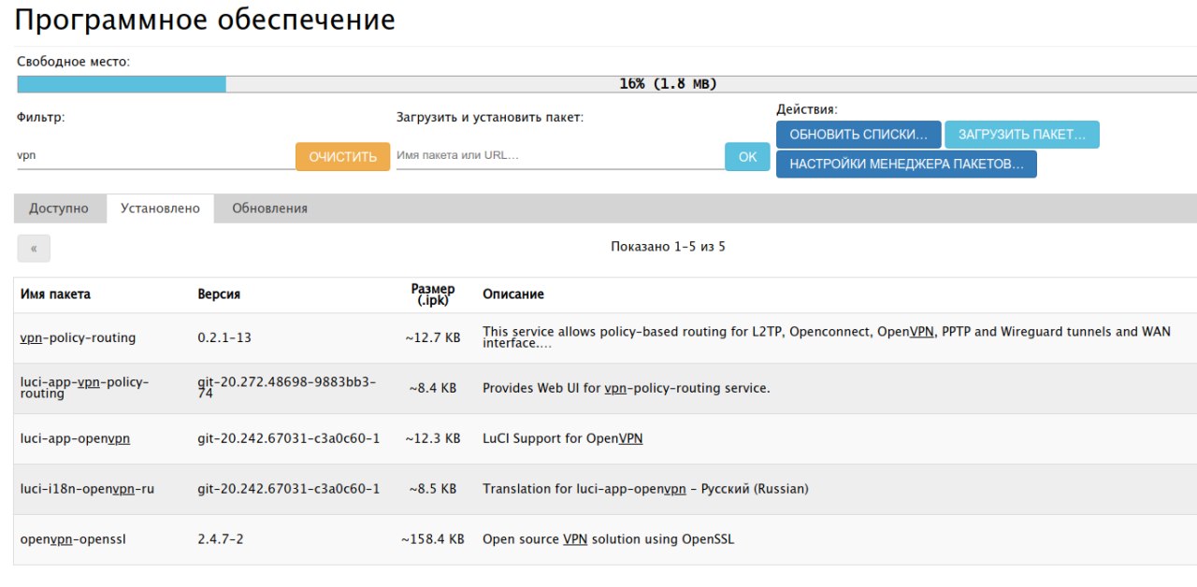This screenshot has height=587, width=1197.
Task: Click size ~12.7 KB
Action: [x=432, y=337]
